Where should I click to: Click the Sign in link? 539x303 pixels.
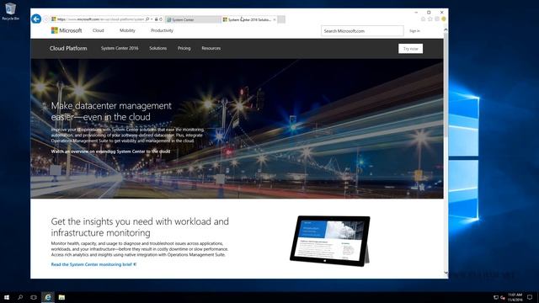(414, 31)
